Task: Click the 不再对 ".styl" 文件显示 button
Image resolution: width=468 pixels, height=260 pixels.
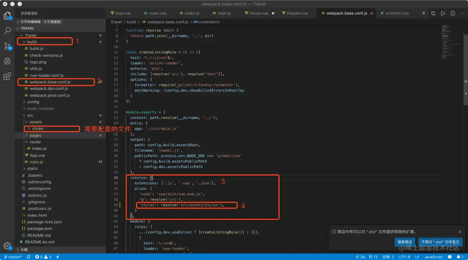Action: click(440, 242)
